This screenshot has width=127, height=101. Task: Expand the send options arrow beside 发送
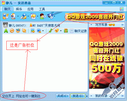(87, 96)
